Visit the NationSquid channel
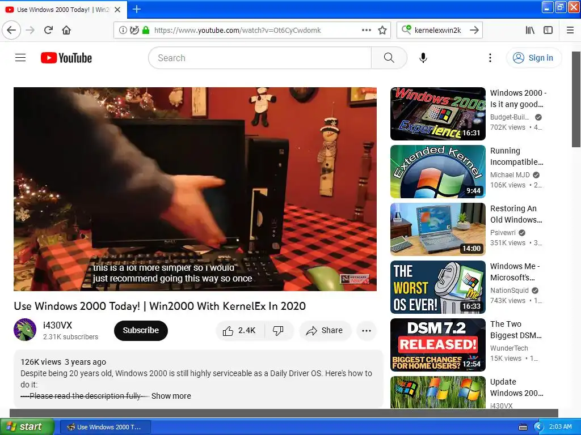 509,290
